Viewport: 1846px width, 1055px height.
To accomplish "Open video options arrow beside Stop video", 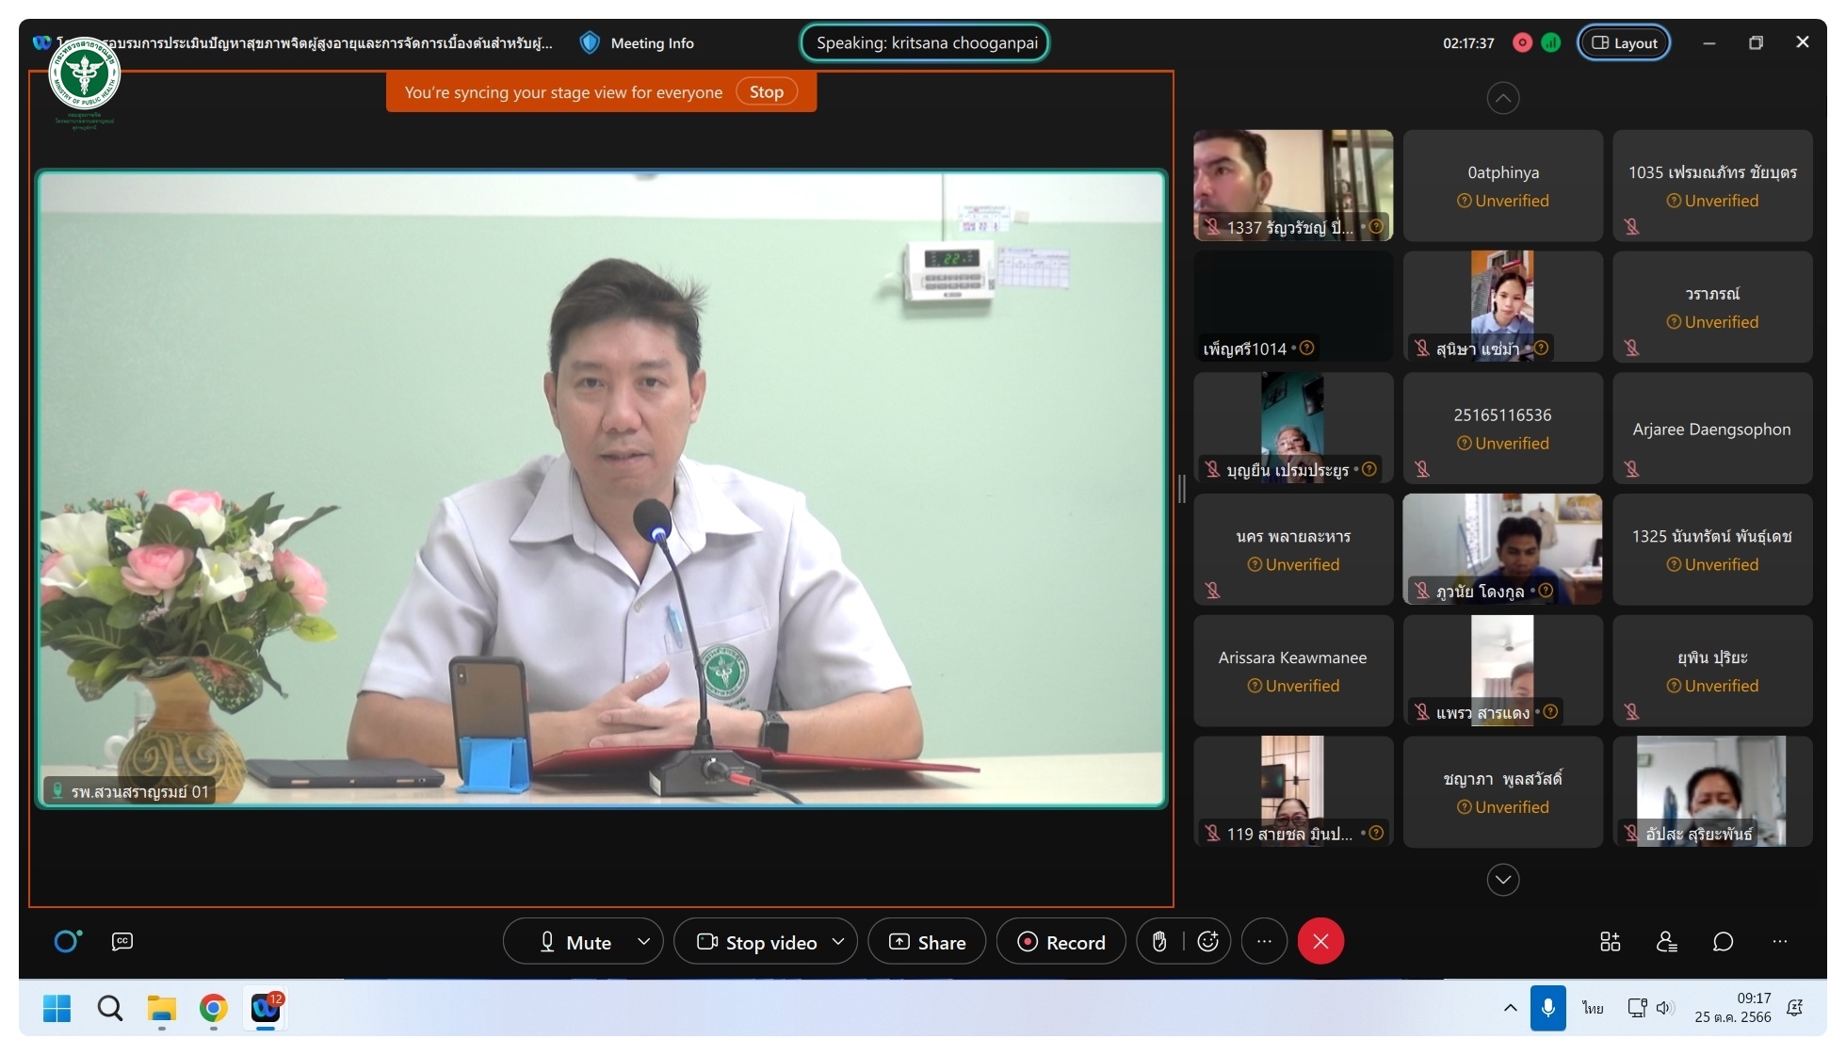I will (x=838, y=941).
